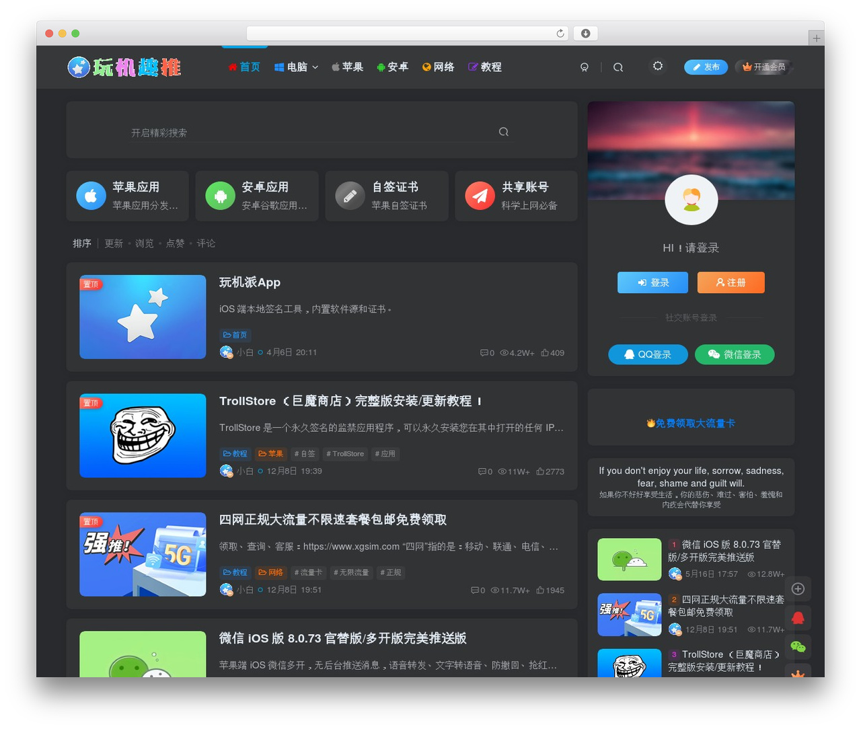861x729 pixels.
Task: Click the floating WeChat icon
Action: (x=798, y=647)
